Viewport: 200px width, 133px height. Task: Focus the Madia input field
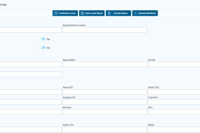click(x=174, y=129)
